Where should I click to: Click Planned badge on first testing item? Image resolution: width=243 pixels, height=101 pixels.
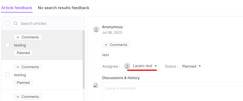(x=23, y=53)
